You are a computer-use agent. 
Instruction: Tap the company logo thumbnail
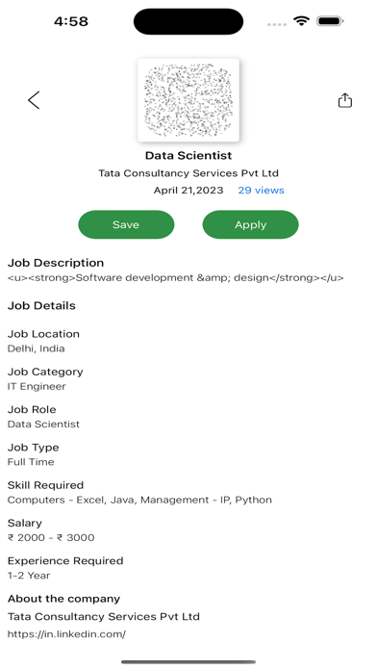pyautogui.click(x=188, y=100)
